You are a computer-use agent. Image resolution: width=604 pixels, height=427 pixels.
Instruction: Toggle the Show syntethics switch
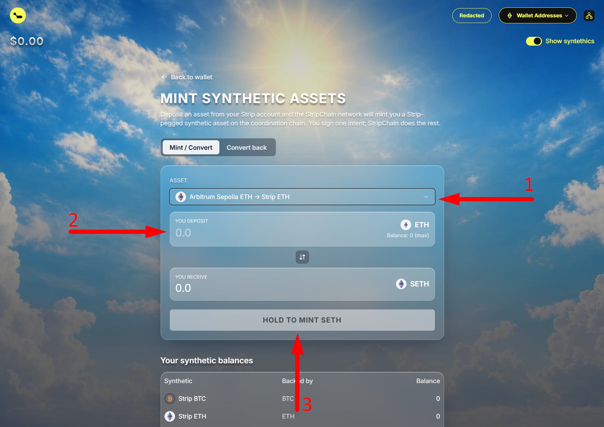click(x=534, y=41)
